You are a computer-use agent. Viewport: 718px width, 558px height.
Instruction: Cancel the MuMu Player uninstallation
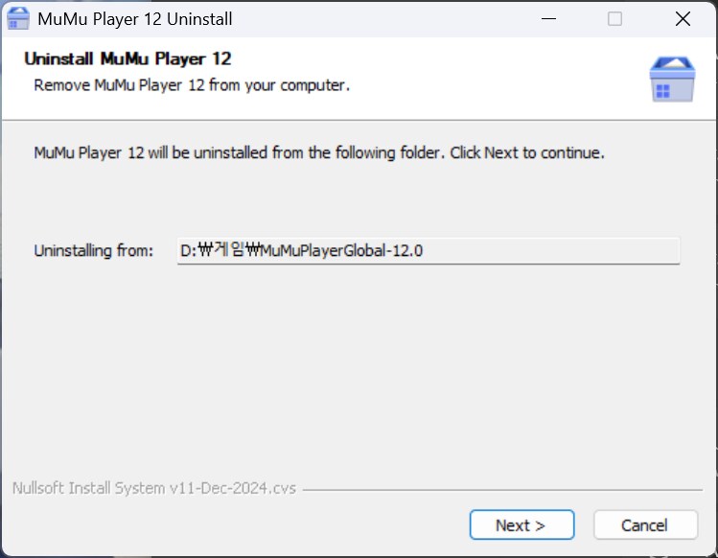[x=646, y=524]
